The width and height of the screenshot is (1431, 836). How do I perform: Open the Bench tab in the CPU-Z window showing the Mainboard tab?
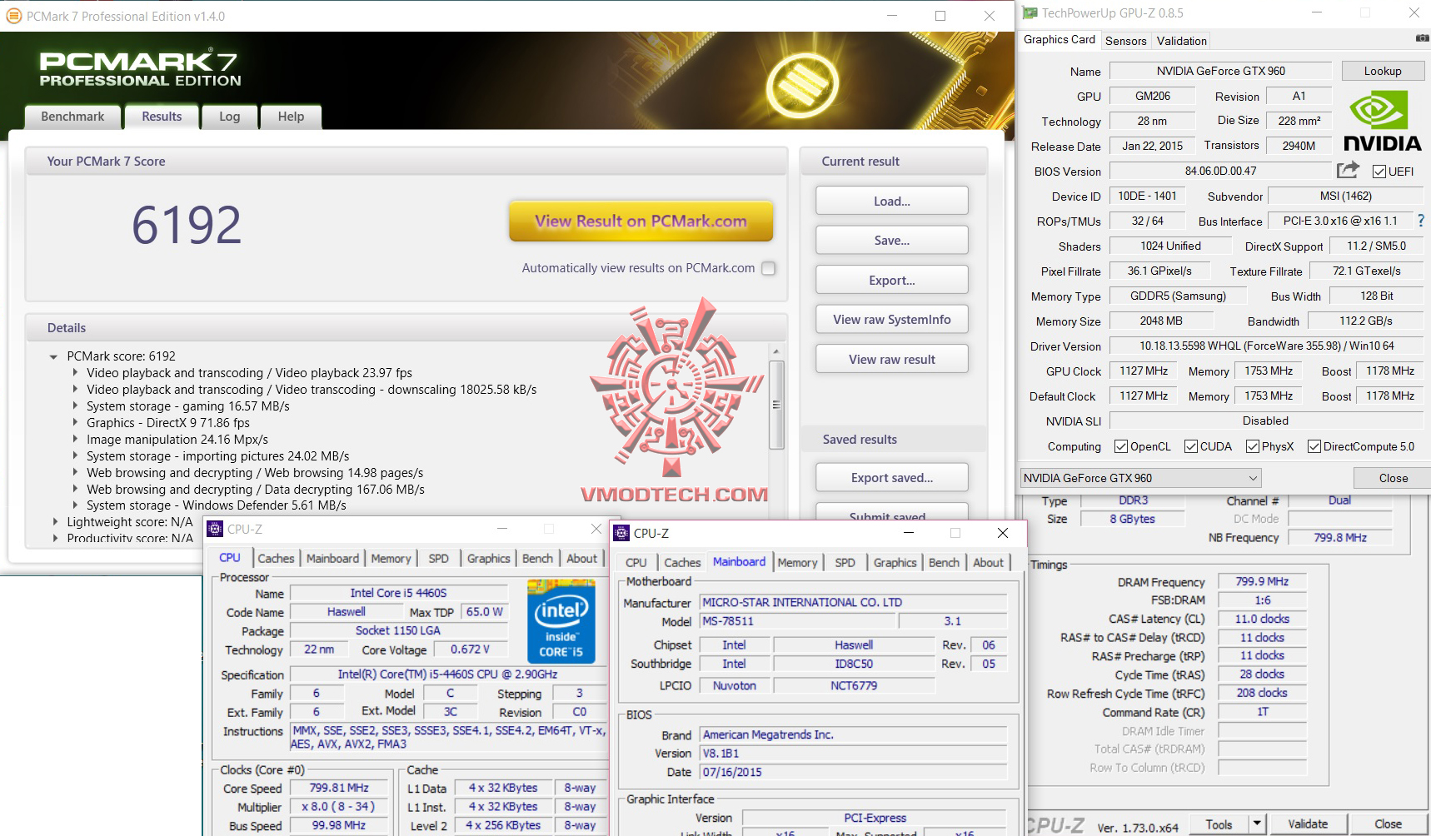(944, 563)
